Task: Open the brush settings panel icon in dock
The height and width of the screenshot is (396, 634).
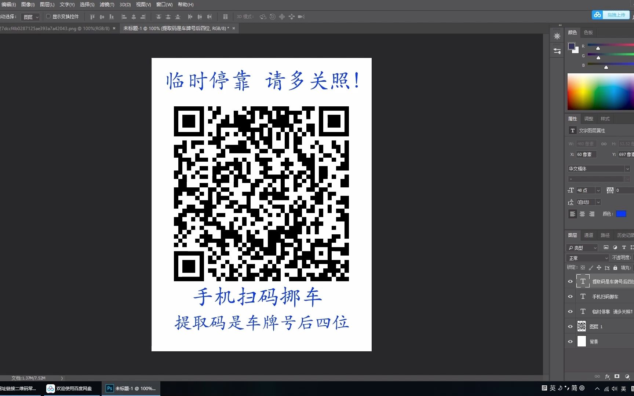Action: [557, 51]
